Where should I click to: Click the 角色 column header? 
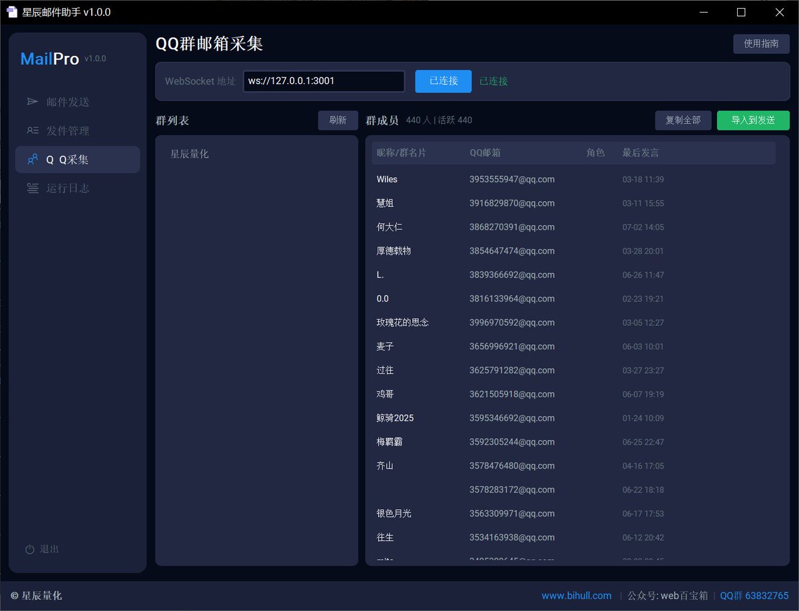pos(596,152)
